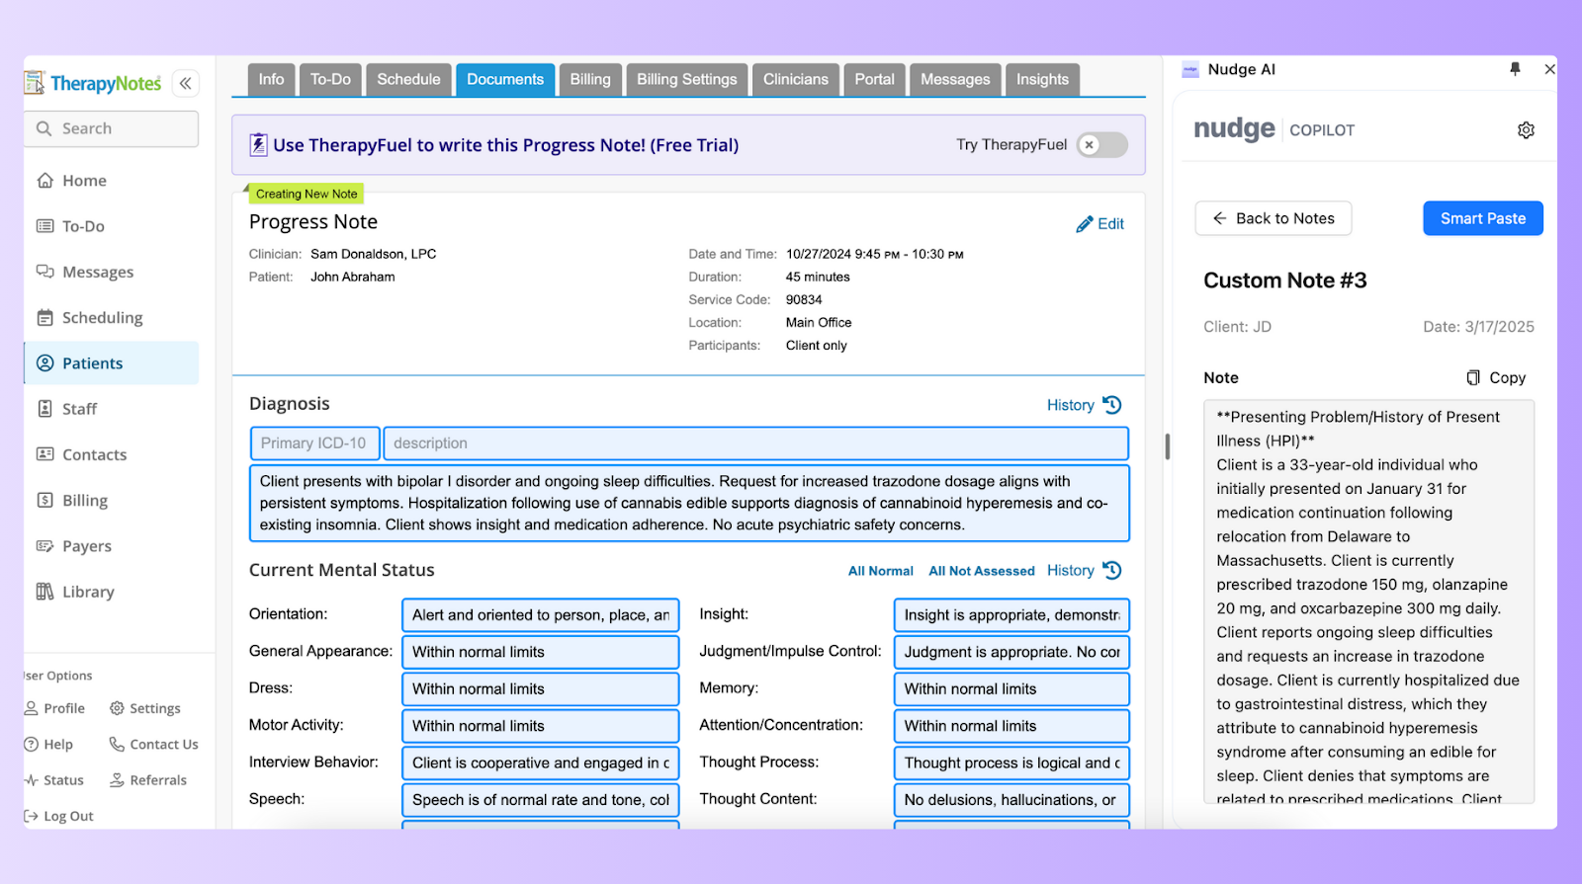The image size is (1582, 884).
Task: Click the Orientation field
Action: coord(541,614)
